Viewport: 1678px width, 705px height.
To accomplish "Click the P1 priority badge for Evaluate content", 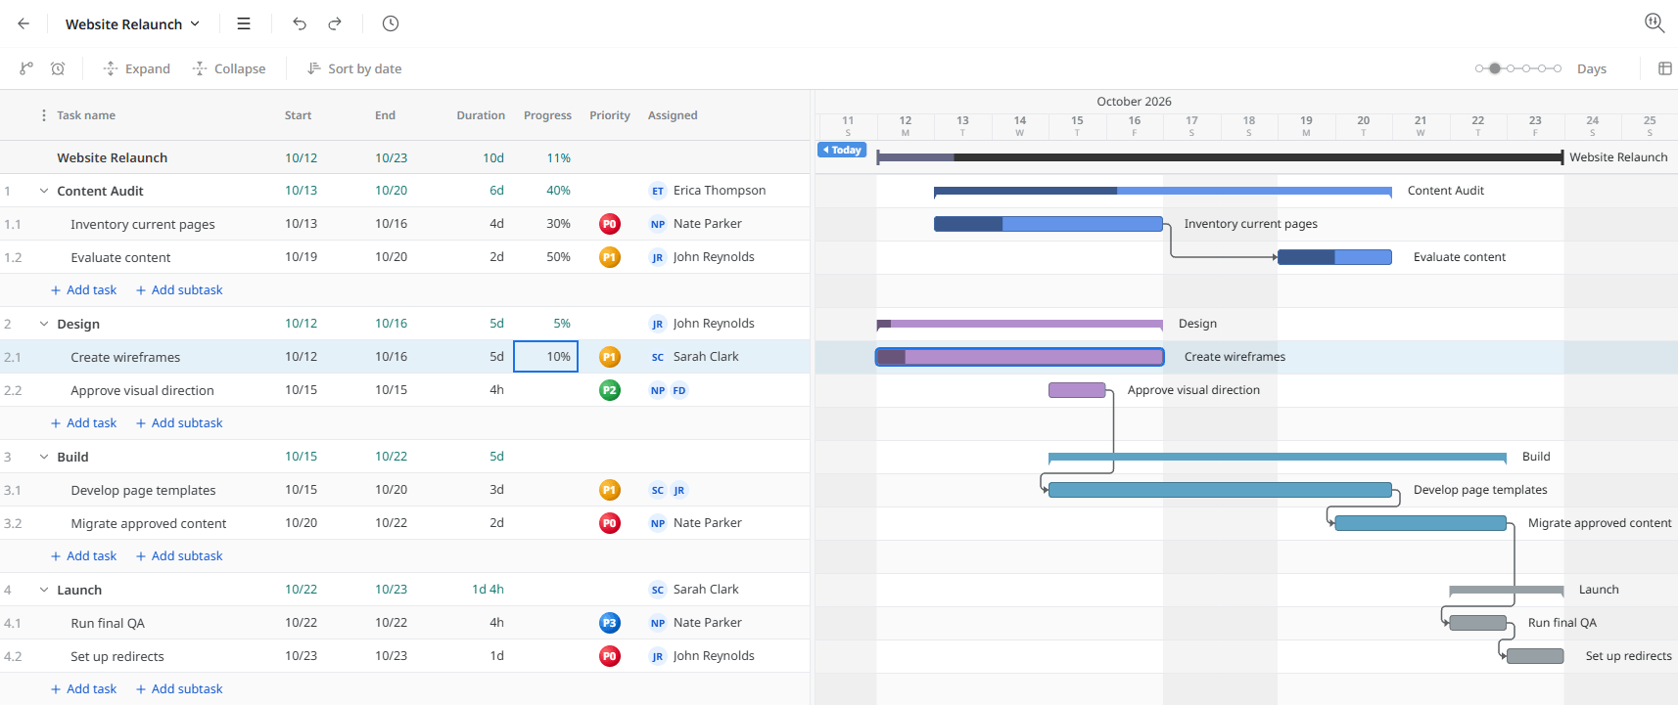I will 609,257.
